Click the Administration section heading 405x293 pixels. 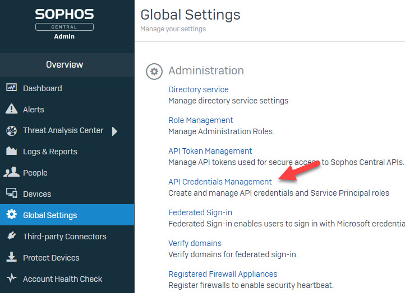(206, 70)
